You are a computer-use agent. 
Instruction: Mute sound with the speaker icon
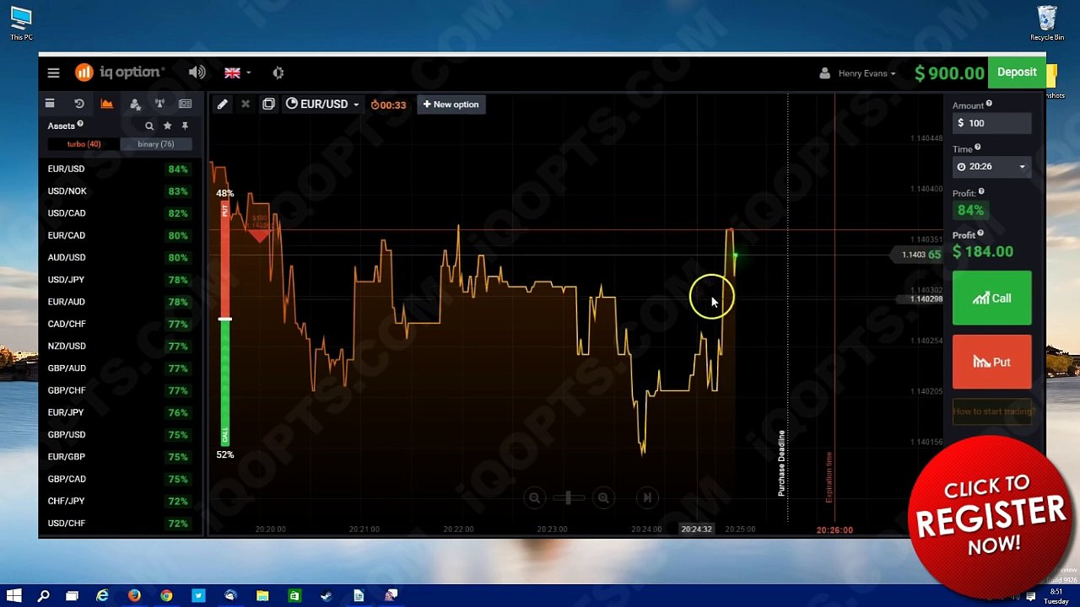(197, 73)
